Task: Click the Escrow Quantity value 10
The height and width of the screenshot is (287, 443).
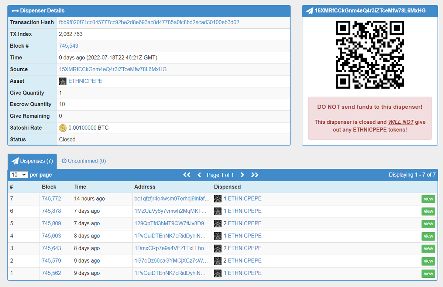Action: tap(62, 104)
